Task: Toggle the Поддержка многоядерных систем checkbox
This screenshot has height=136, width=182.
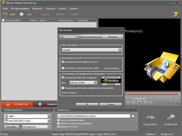Action: click(63, 62)
